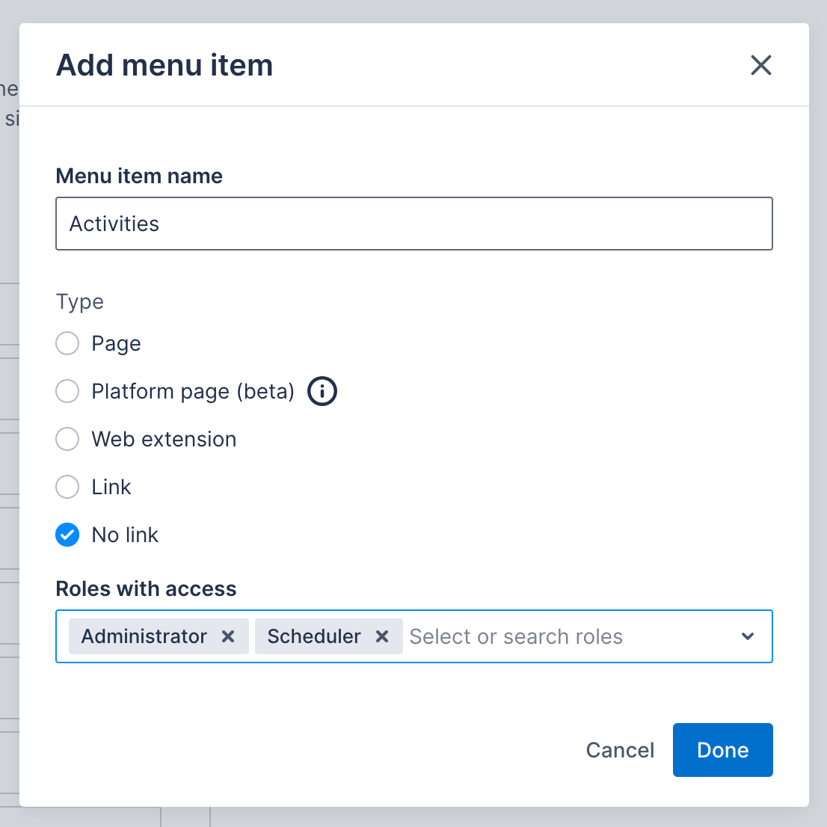The width and height of the screenshot is (827, 827).
Task: Close the Add menu item dialog
Action: (x=760, y=65)
